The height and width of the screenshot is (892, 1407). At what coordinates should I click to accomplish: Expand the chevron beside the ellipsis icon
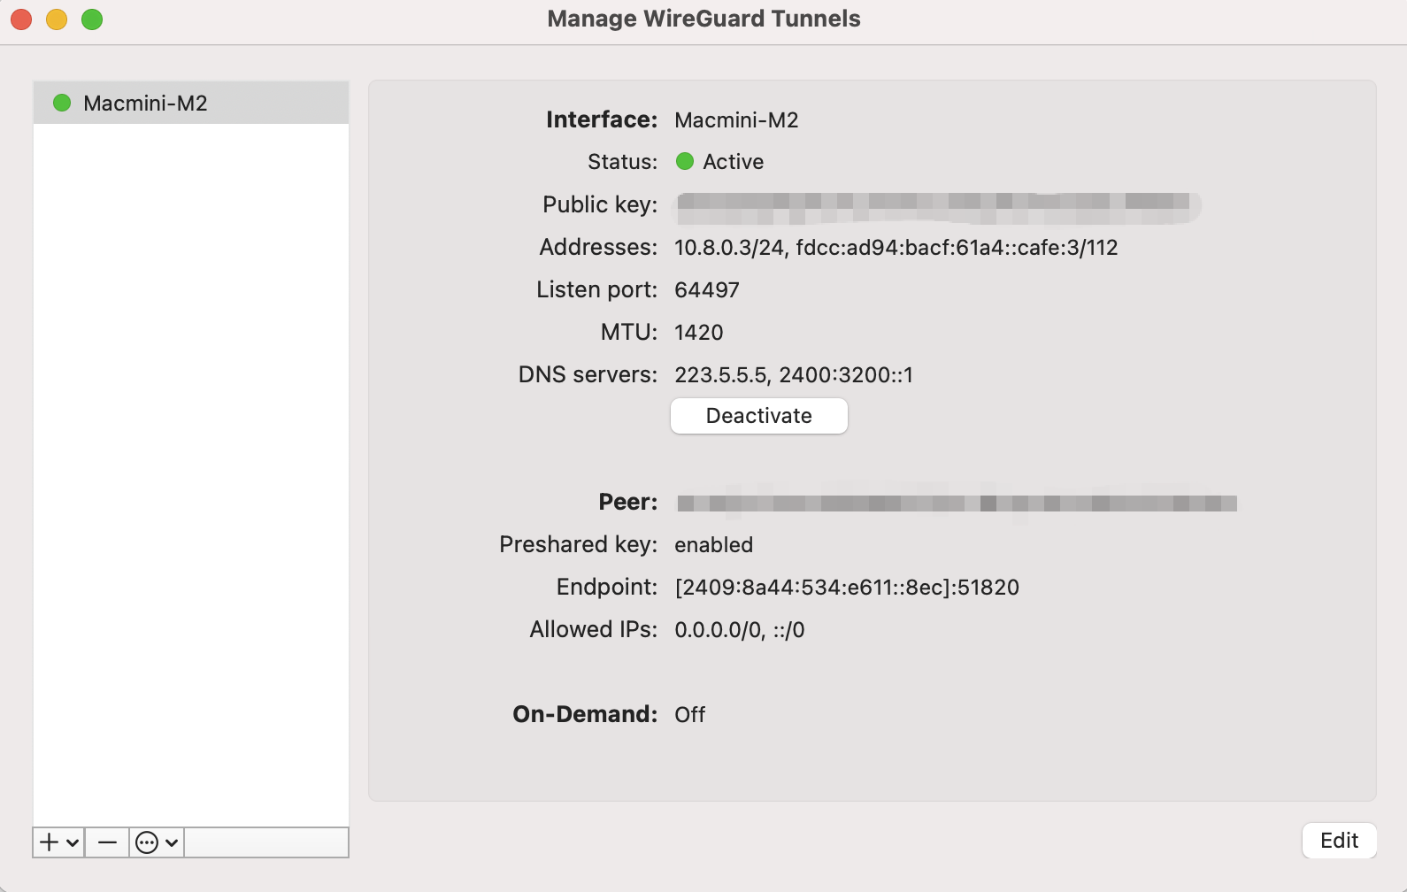click(x=172, y=843)
